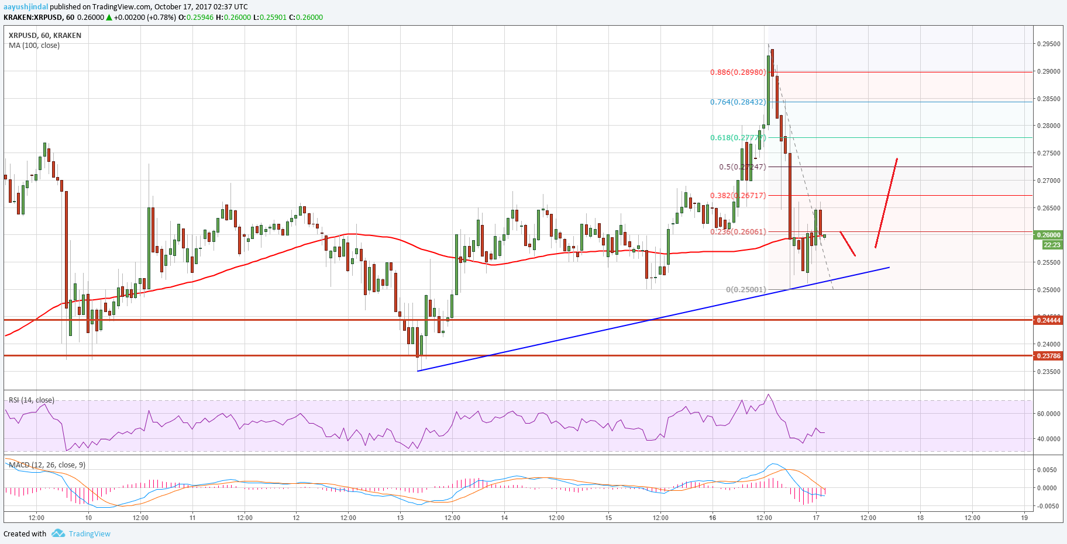
Task: Click the 0.27000 price axis label
Action: click(x=1048, y=181)
